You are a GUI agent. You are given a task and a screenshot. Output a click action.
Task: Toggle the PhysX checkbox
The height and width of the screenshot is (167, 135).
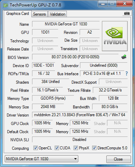point(76,148)
